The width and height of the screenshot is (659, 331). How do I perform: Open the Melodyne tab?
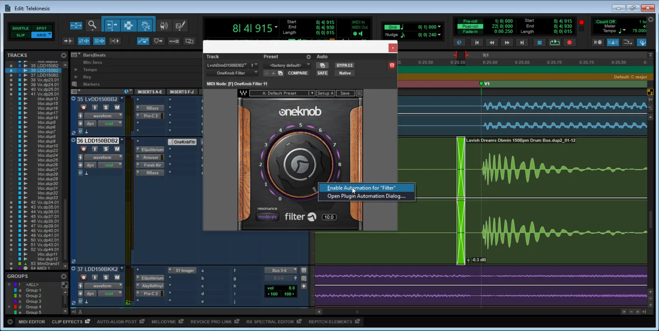[167, 322]
